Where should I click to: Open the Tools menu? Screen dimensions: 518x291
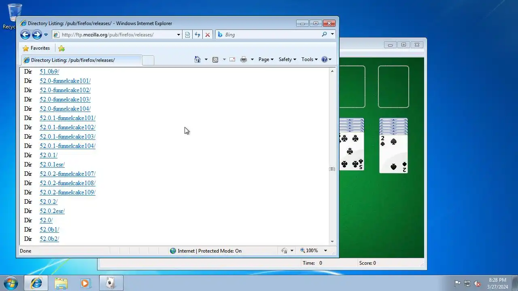[310, 59]
